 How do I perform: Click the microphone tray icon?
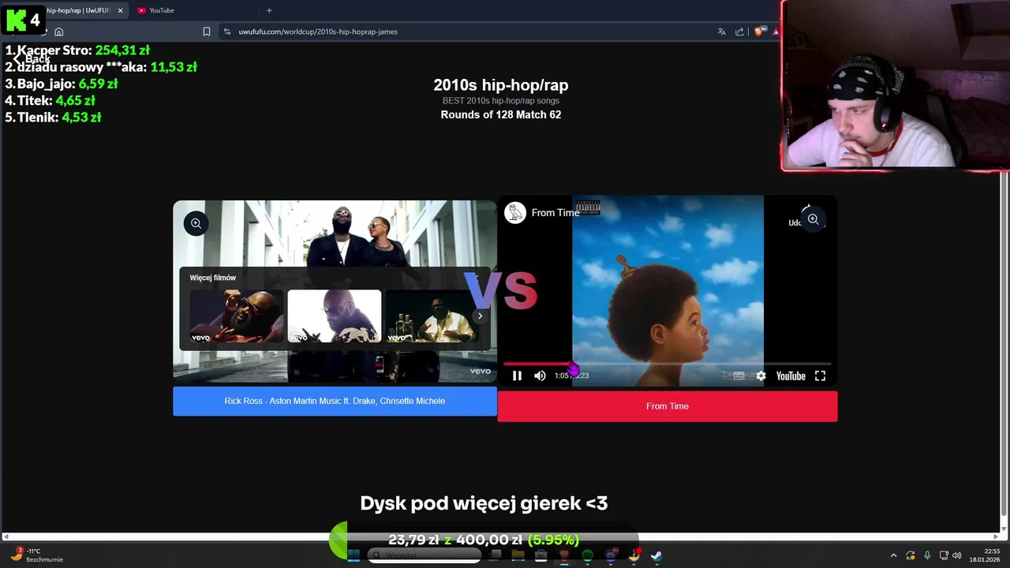coord(927,555)
